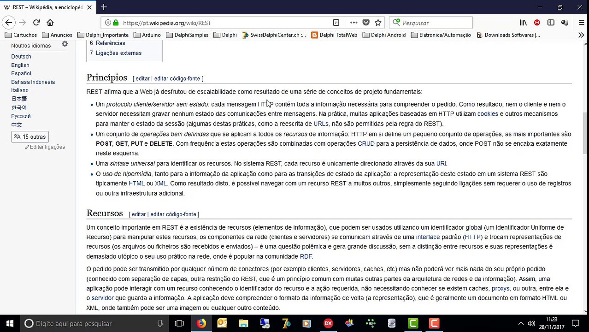
Task: Open File Explorer from the taskbar
Action: (243, 324)
